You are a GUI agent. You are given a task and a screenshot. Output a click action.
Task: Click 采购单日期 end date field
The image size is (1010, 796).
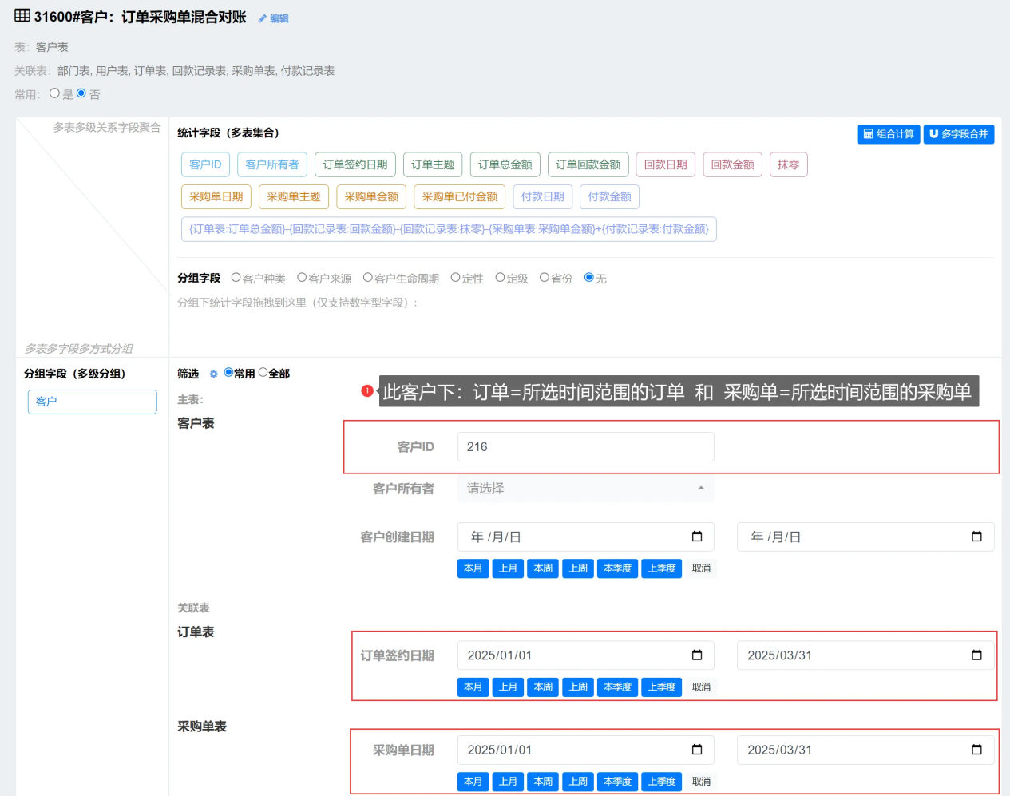point(865,750)
